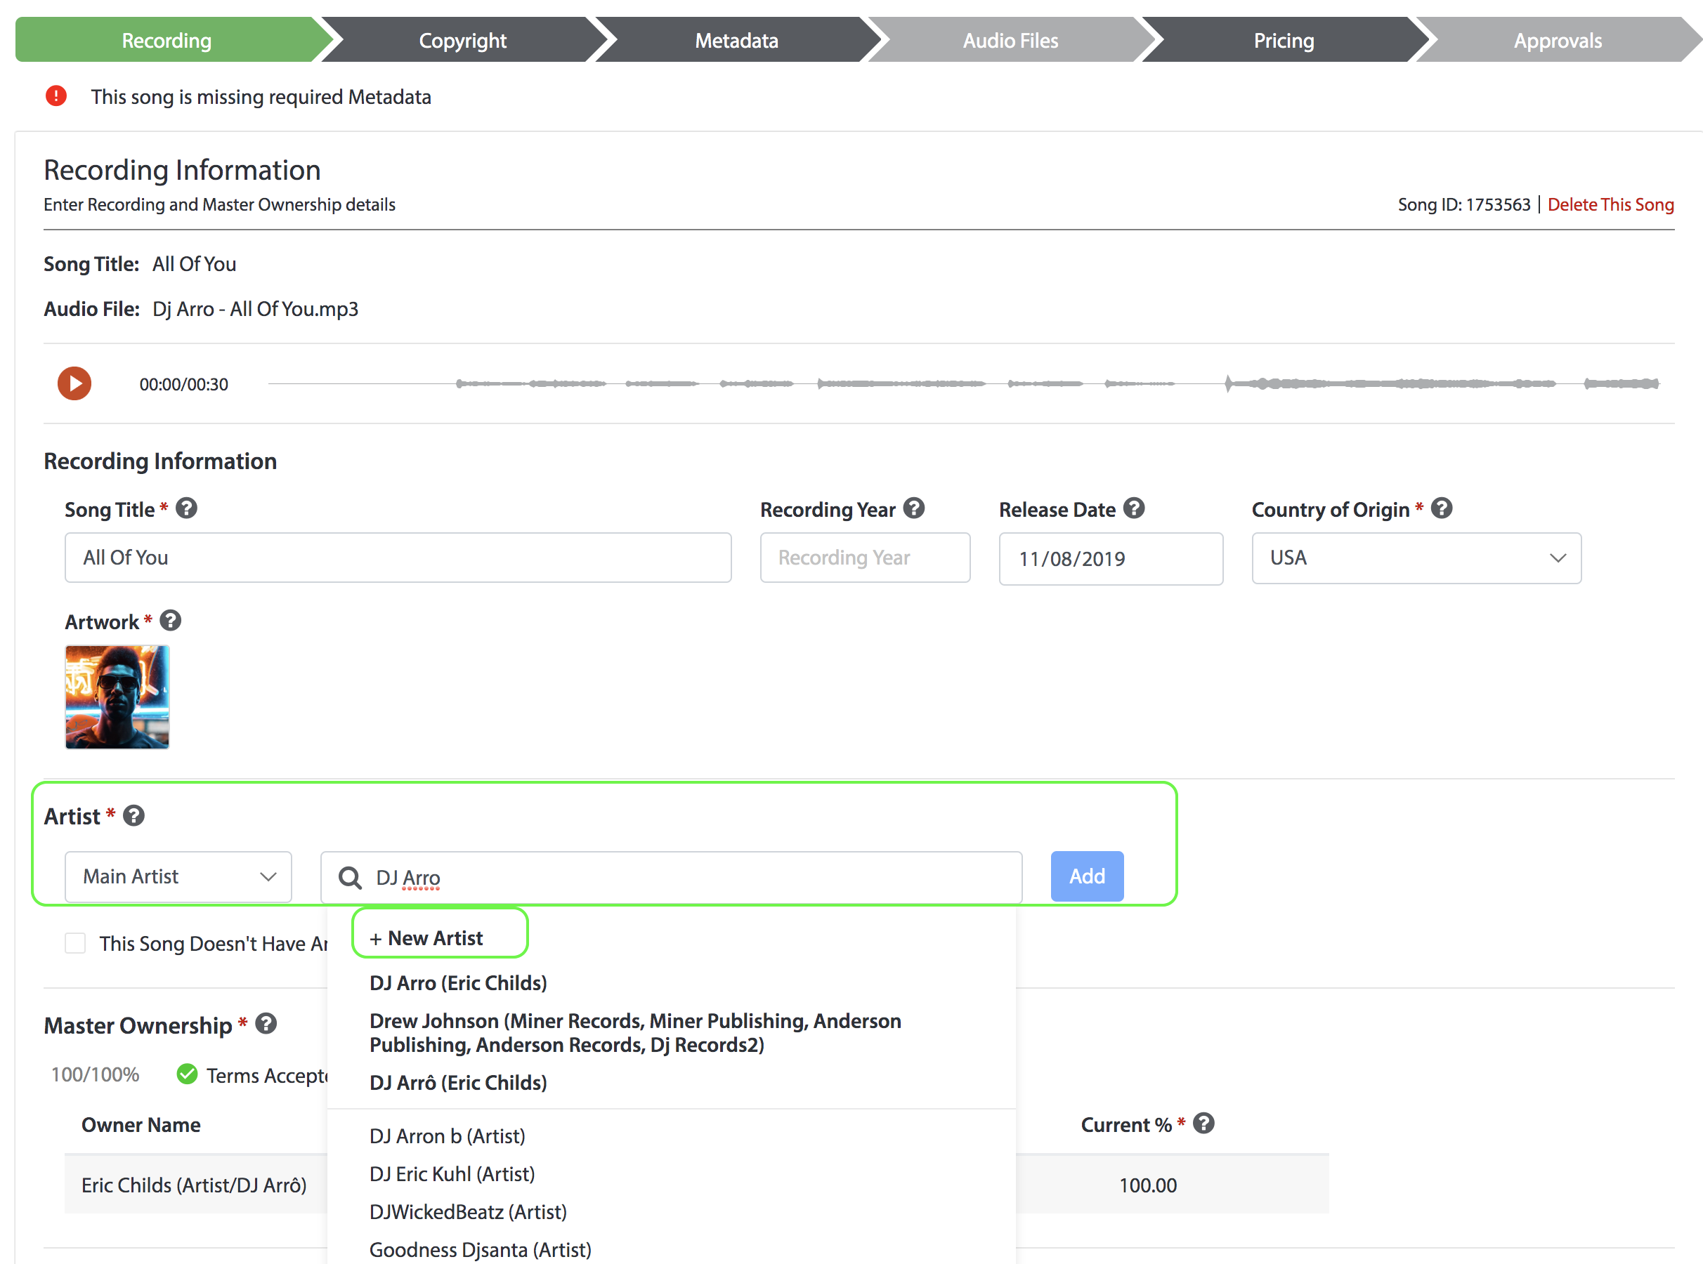Image resolution: width=1703 pixels, height=1264 pixels.
Task: Click the green Terms Accepted checkmark
Action: 187,1074
